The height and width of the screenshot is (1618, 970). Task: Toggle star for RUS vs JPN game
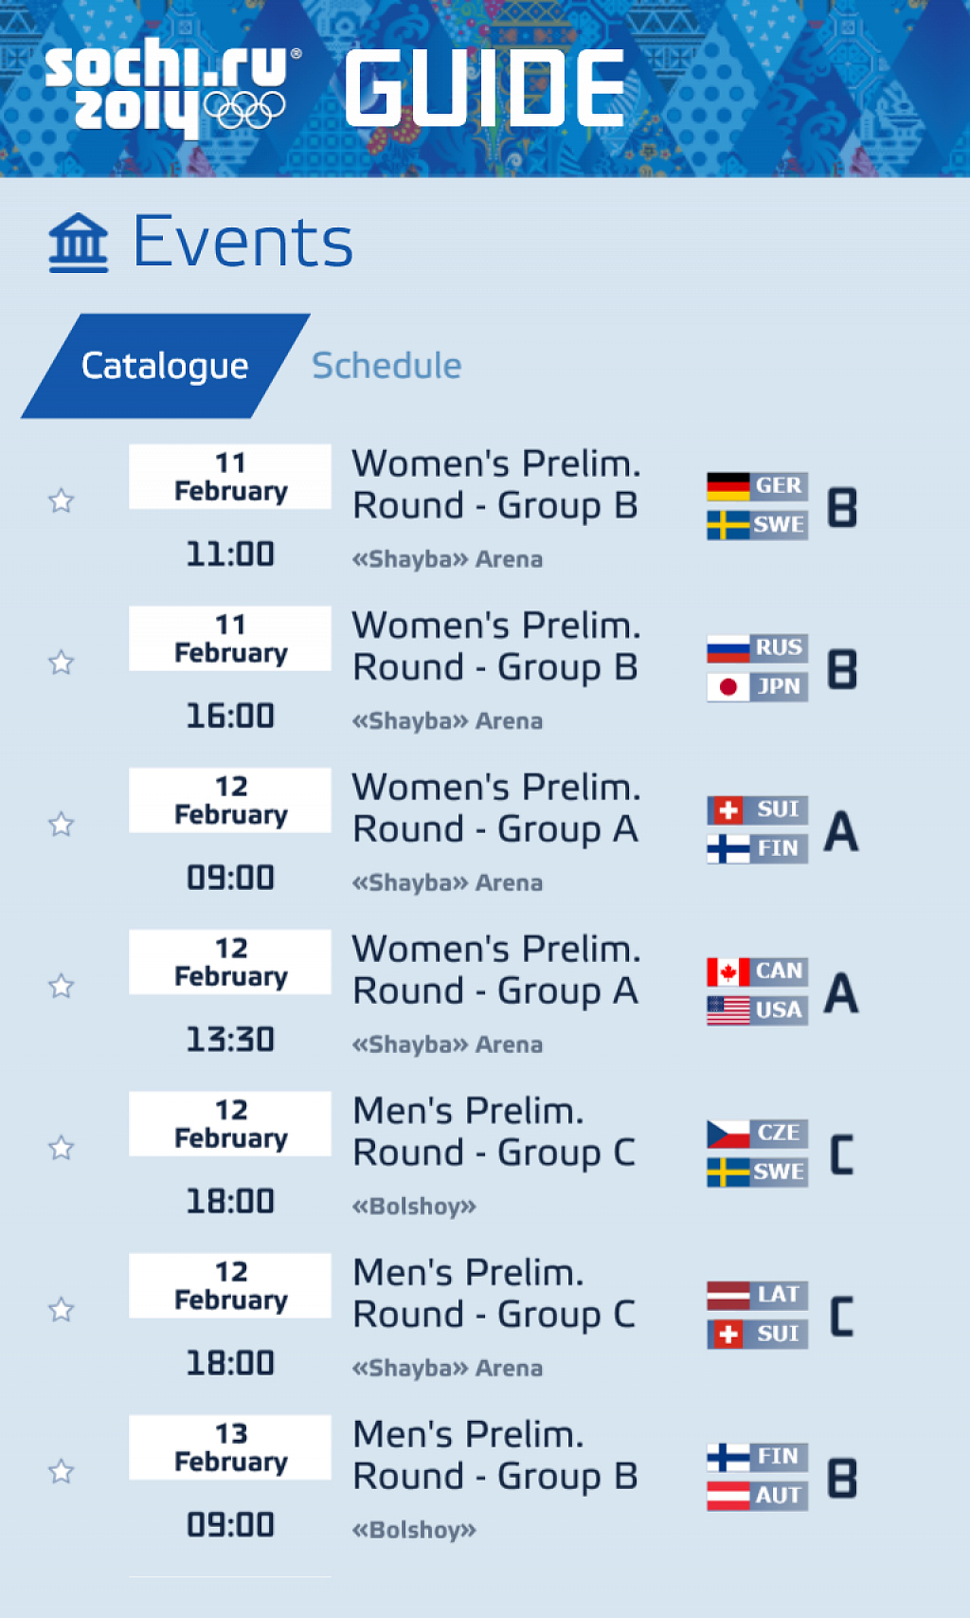(x=62, y=663)
